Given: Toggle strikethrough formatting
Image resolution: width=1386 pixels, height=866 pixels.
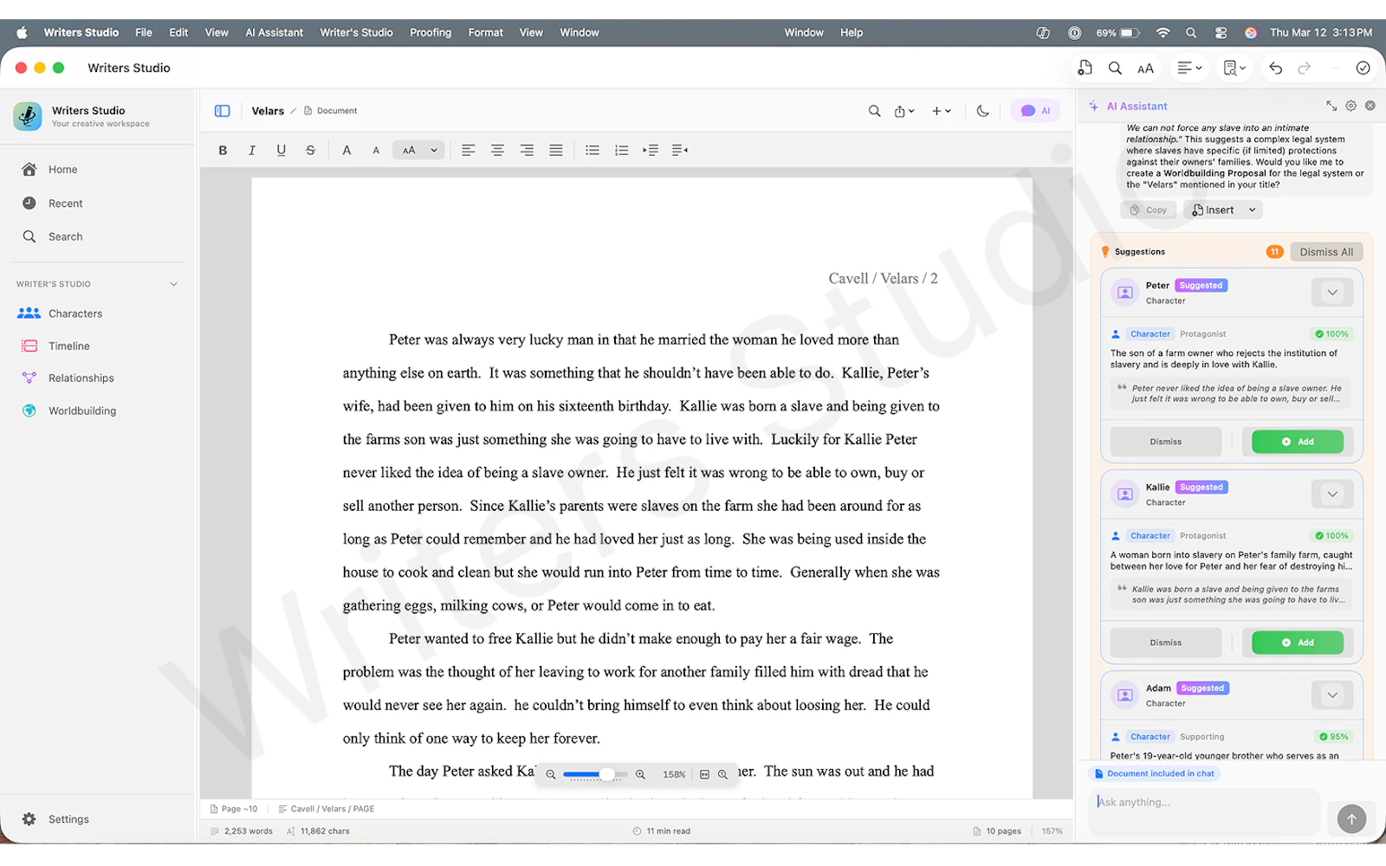Looking at the screenshot, I should pyautogui.click(x=310, y=150).
